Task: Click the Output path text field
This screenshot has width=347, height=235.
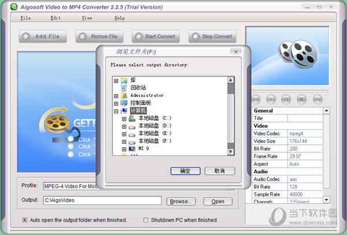Action: tap(102, 200)
